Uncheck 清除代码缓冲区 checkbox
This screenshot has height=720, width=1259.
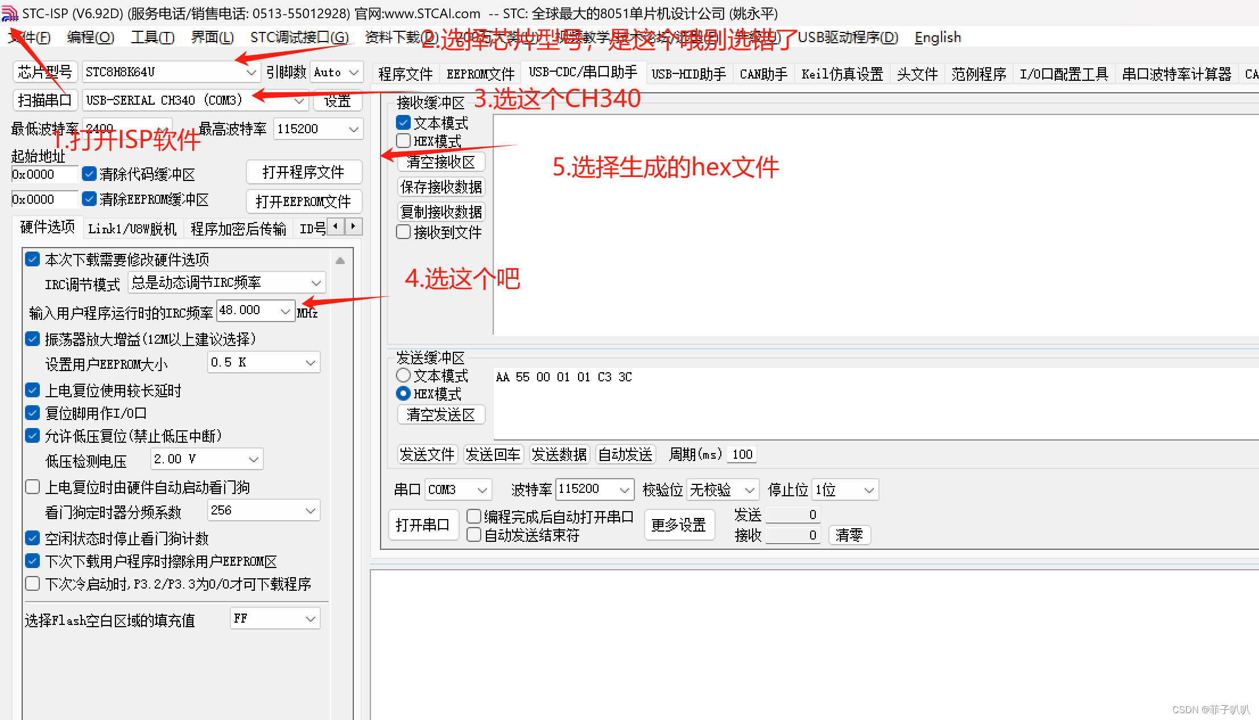point(89,174)
